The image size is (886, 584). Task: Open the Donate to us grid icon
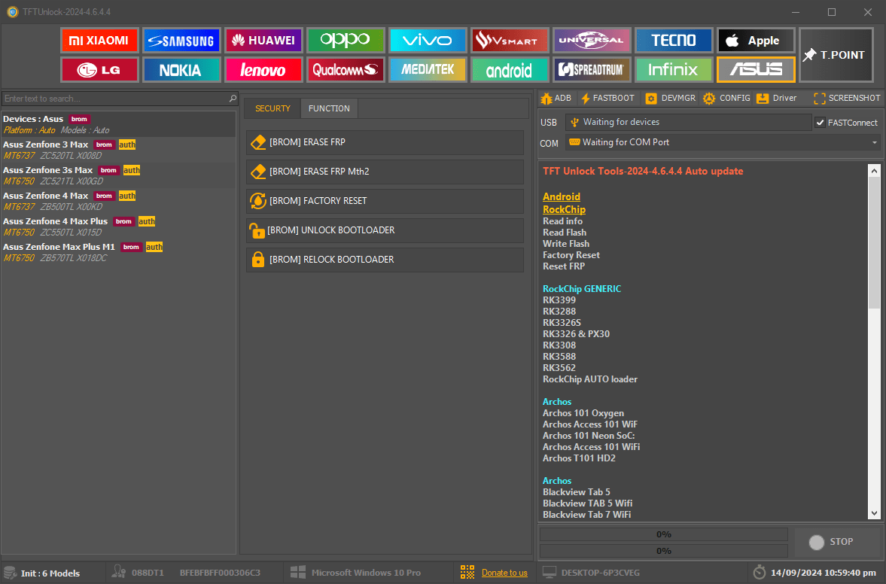click(x=467, y=572)
